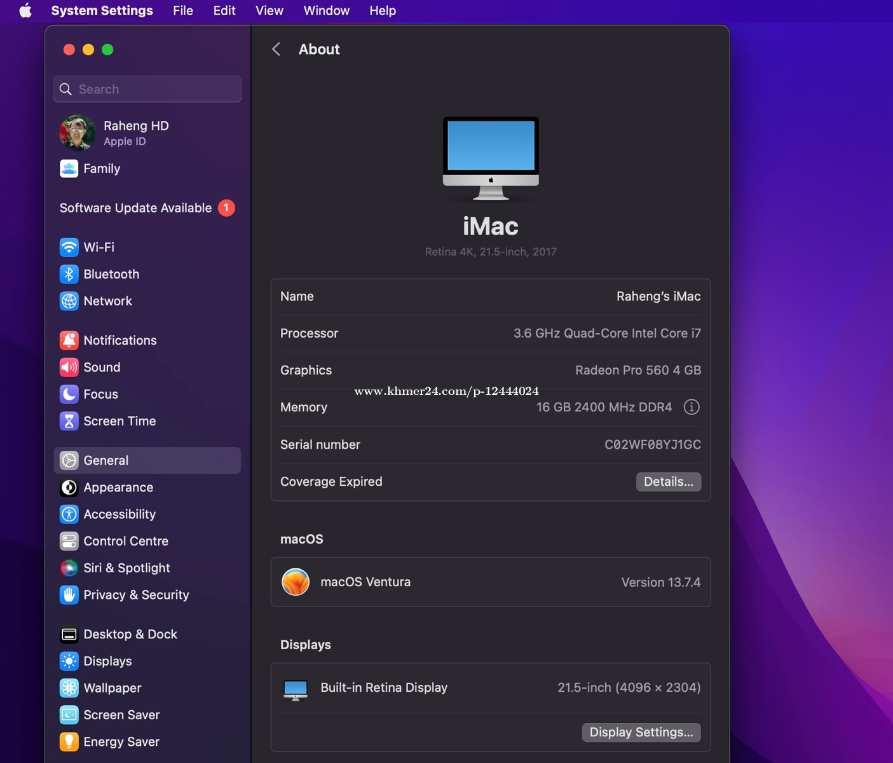Open the Privacy & Security hand icon

pos(69,595)
